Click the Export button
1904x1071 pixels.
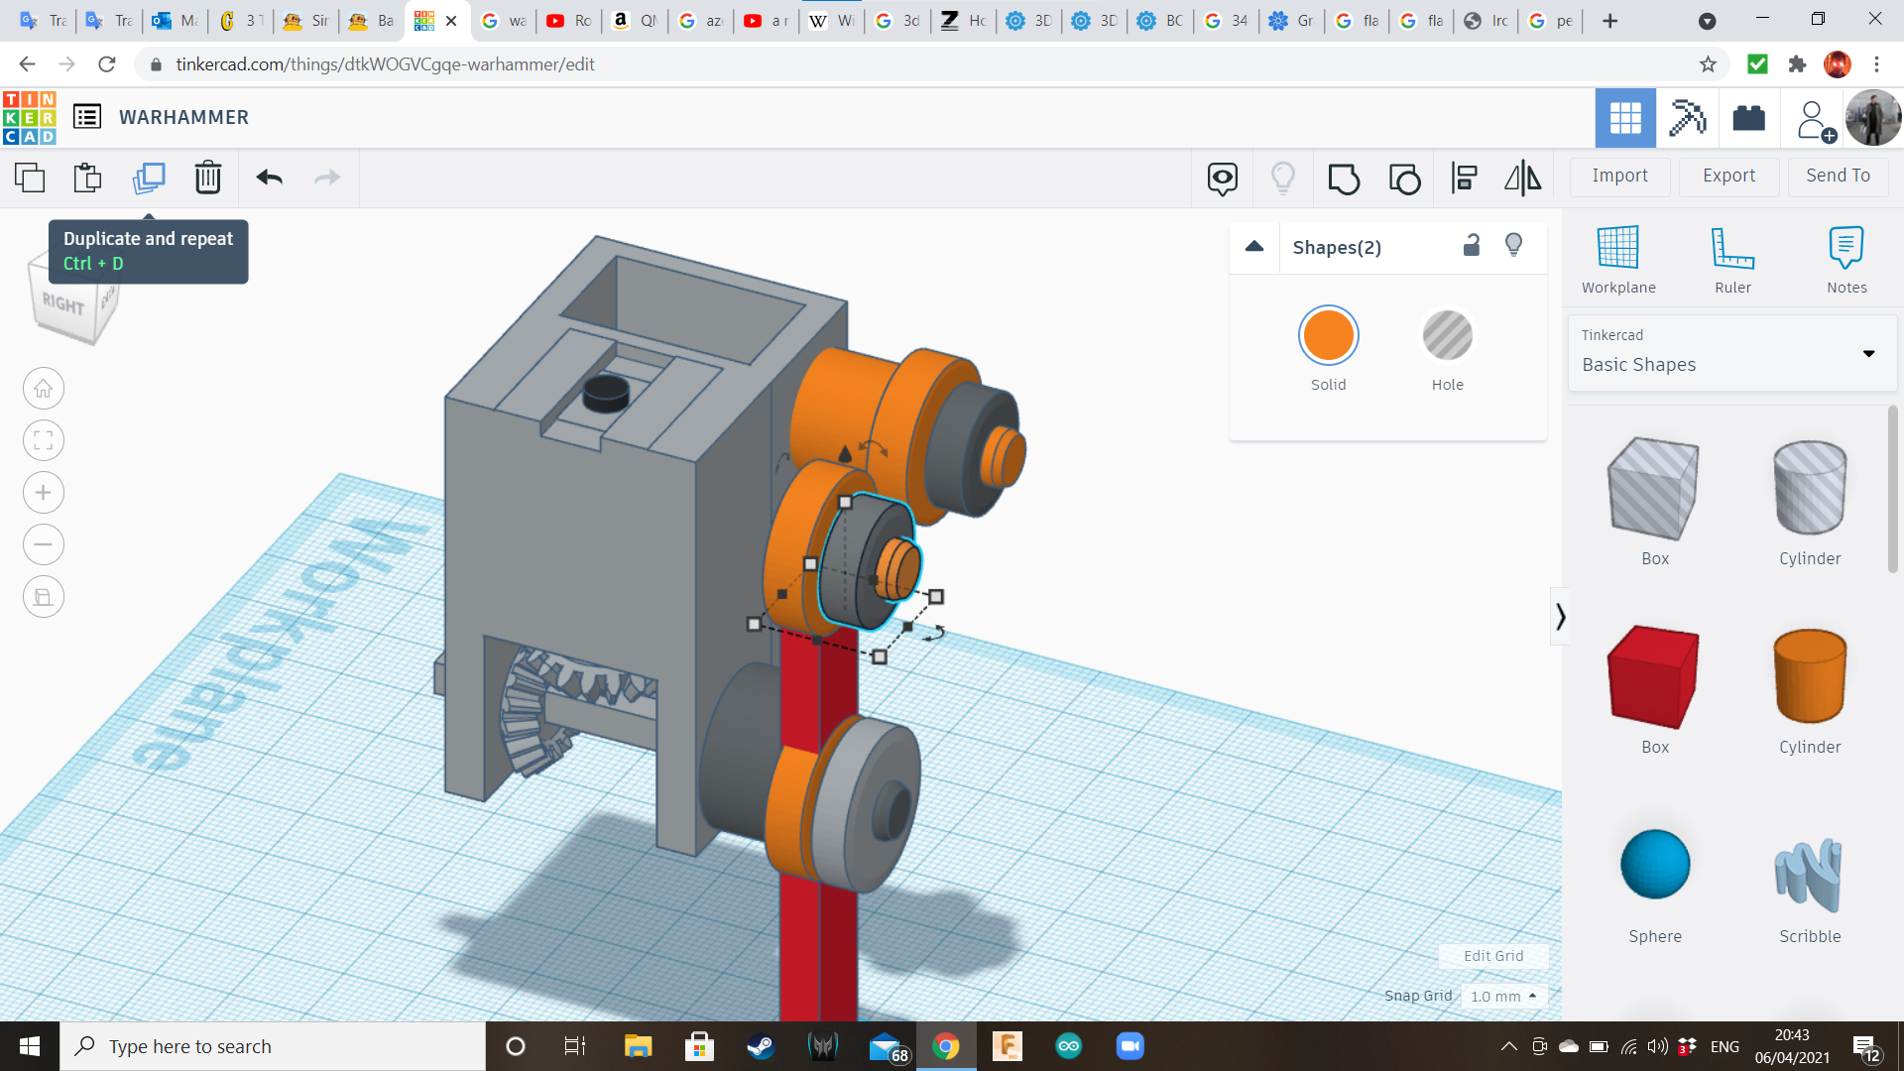1728,176
